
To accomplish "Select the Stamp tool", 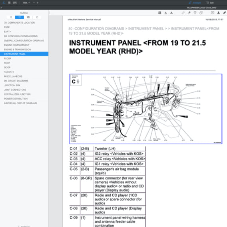I will (x=219, y=13).
